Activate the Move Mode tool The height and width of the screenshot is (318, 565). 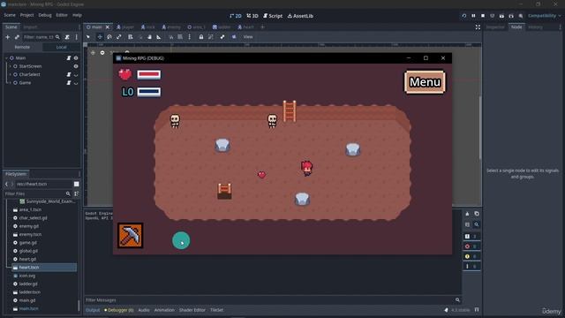(100, 37)
